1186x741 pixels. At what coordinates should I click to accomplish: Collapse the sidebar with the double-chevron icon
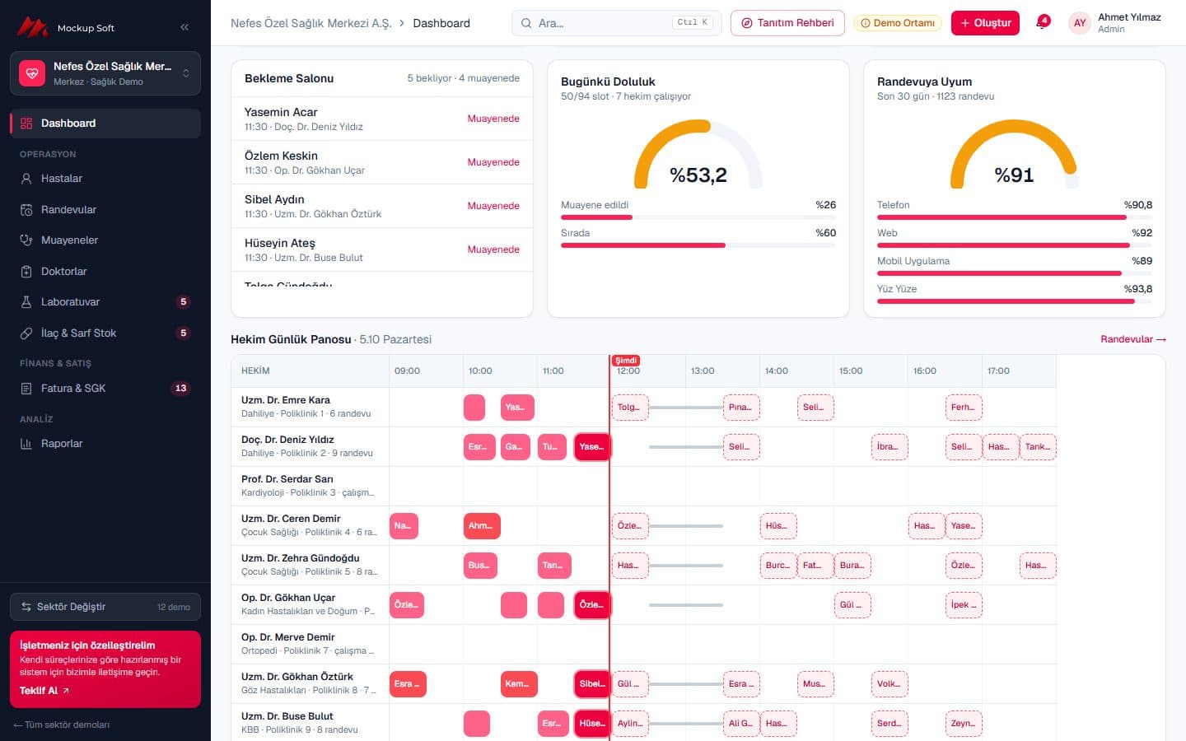184,27
